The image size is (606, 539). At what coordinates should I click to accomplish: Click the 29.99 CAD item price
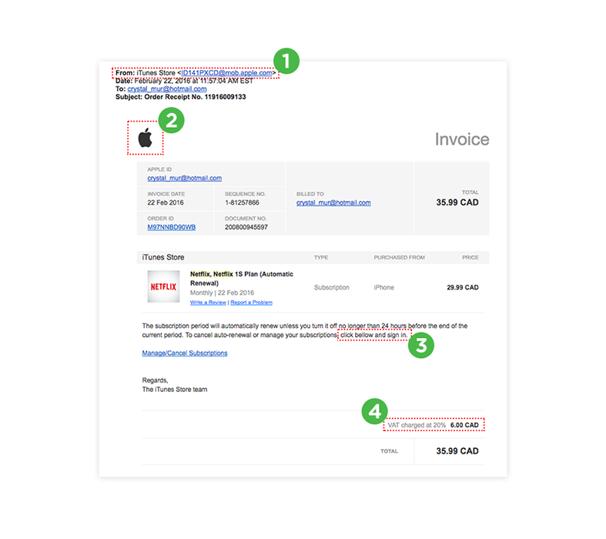pyautogui.click(x=463, y=287)
